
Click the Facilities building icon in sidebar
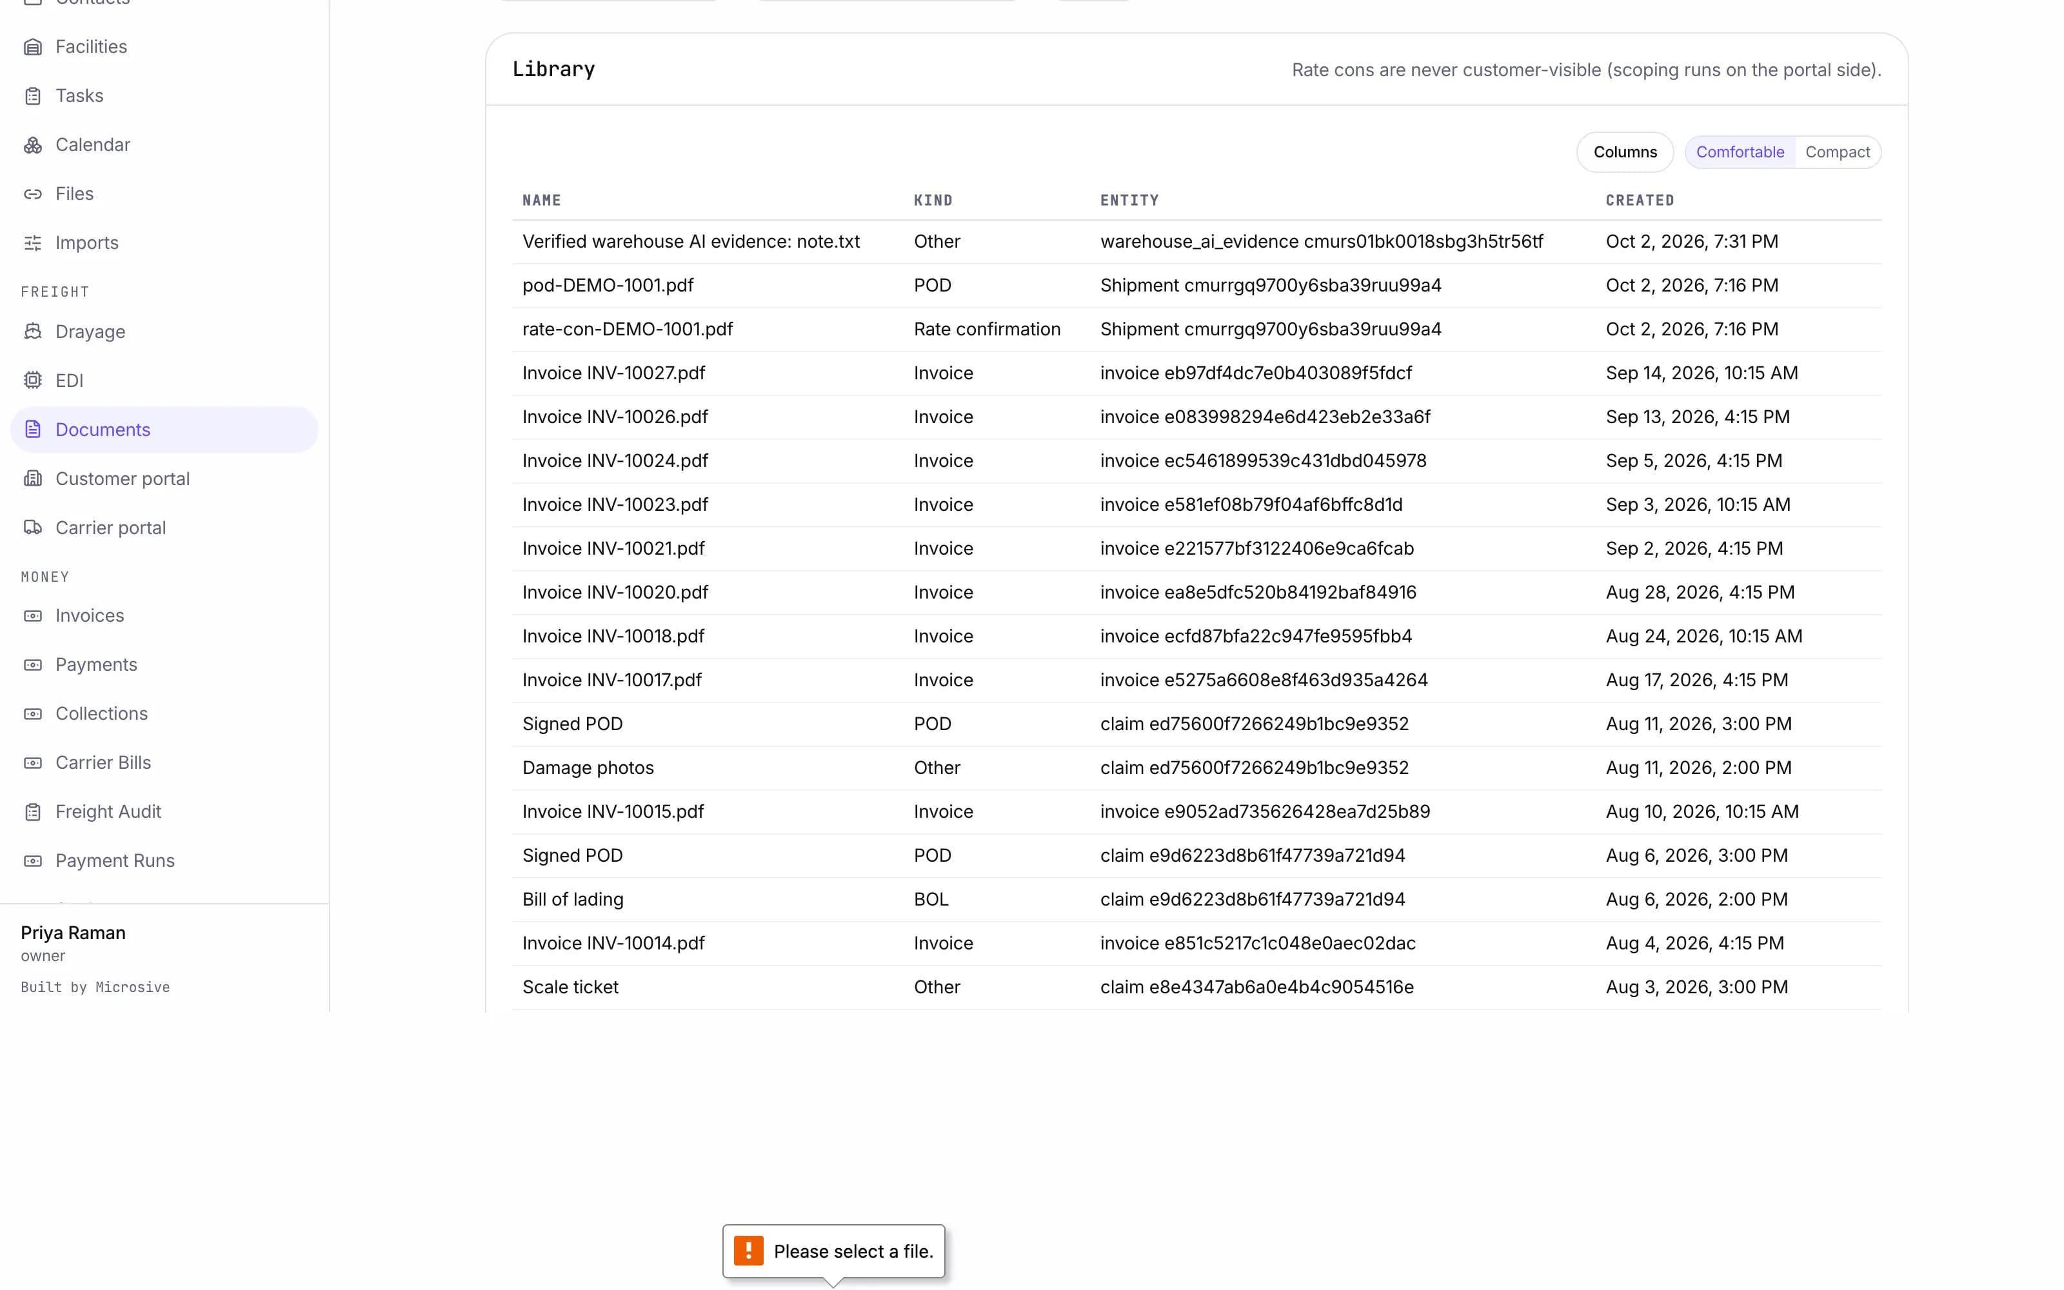click(x=32, y=47)
